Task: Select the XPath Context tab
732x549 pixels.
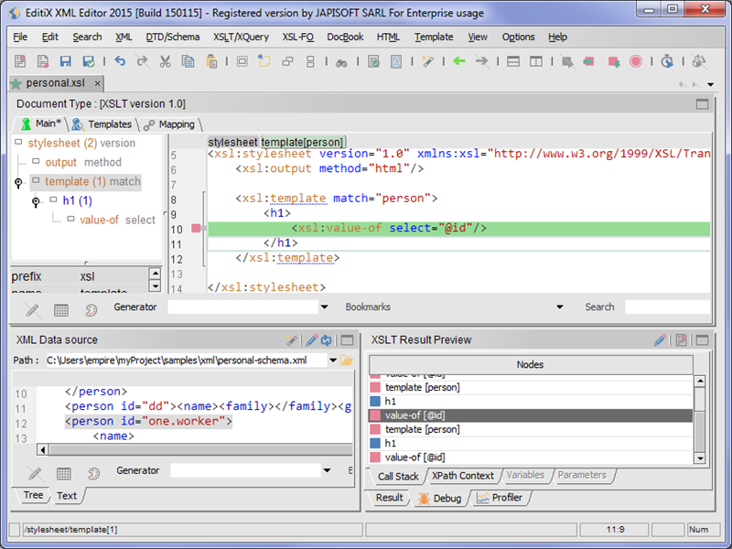Action: click(463, 475)
